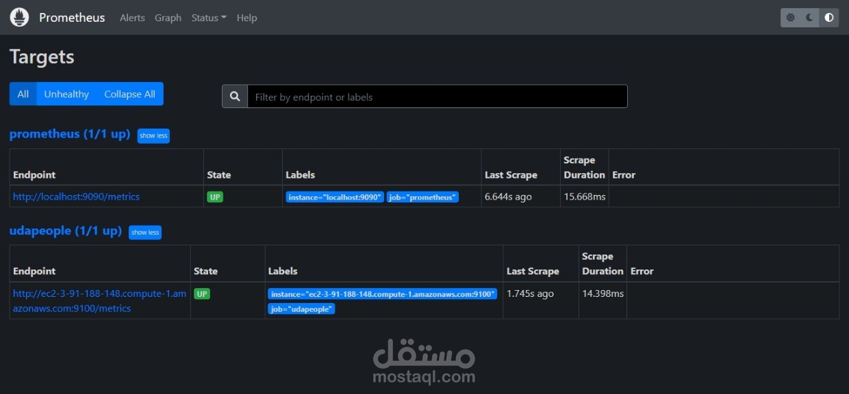Toggle Collapse All target groups
849x394 pixels.
(x=129, y=94)
